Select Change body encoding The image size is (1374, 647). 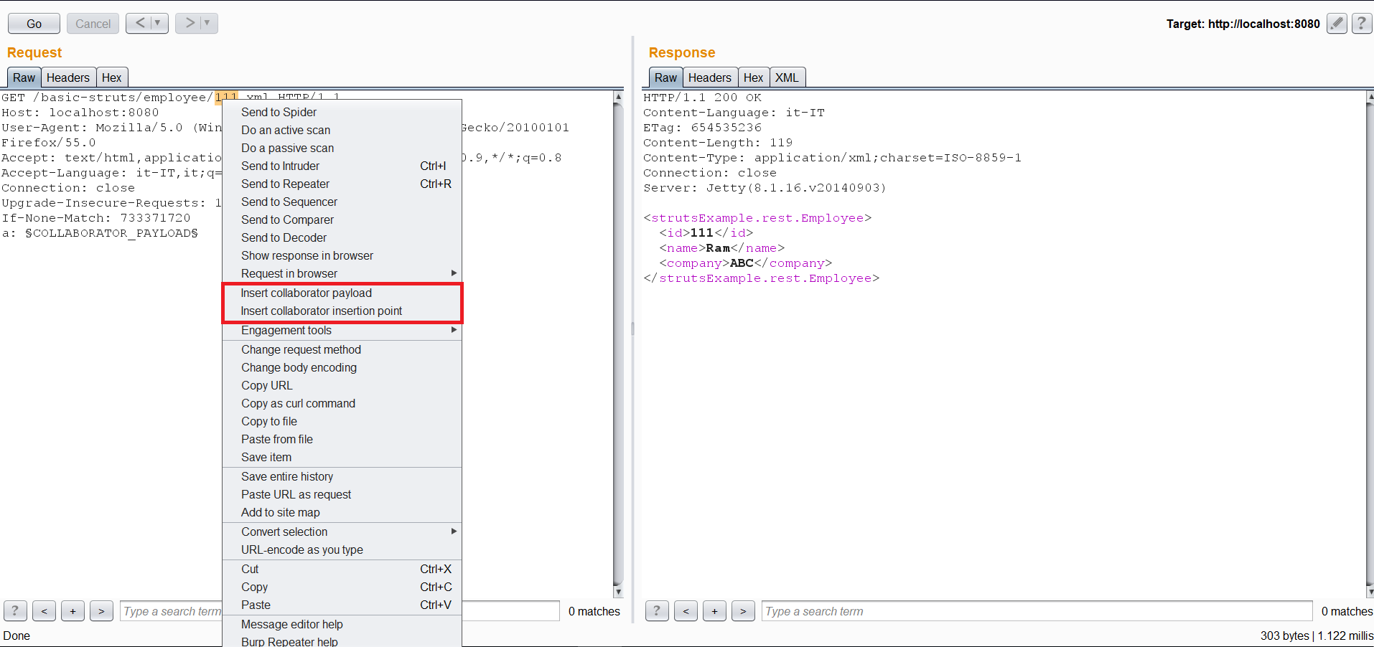(x=342, y=367)
